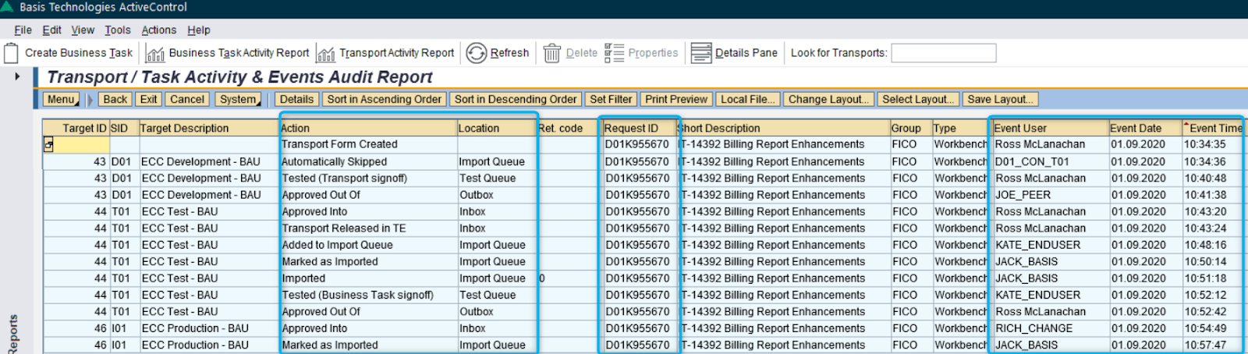Open the Edit menu
This screenshot has height=354, width=1248.
51,30
